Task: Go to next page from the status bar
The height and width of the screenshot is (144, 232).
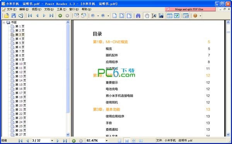Action: 58,141
